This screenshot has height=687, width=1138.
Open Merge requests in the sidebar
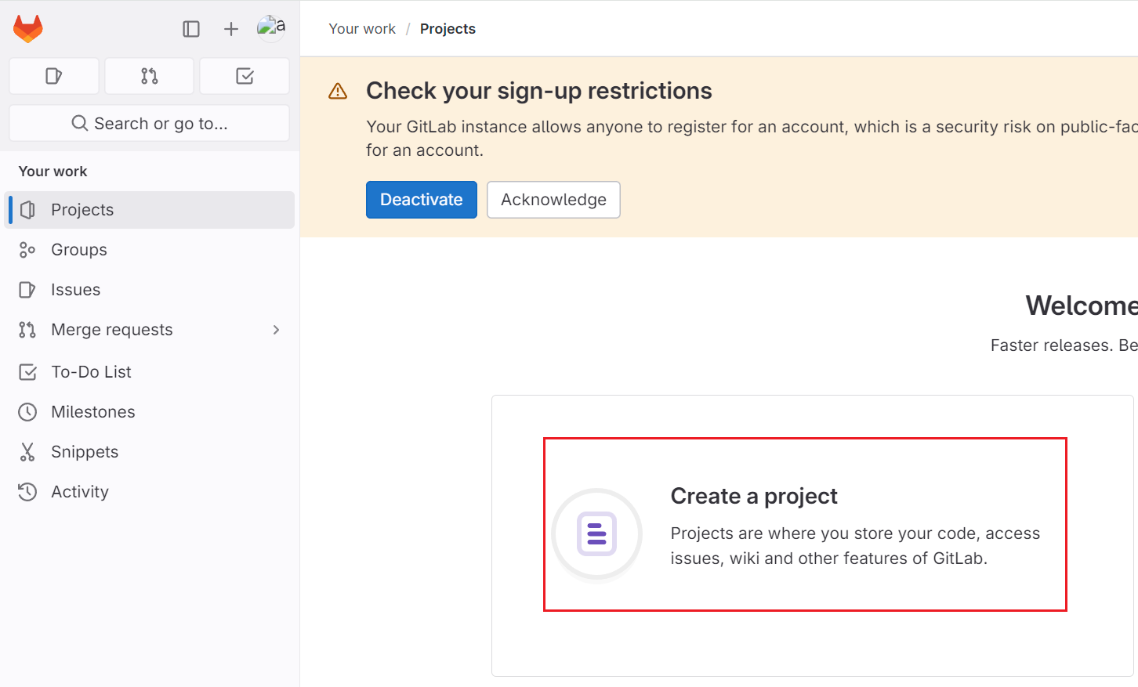point(150,330)
